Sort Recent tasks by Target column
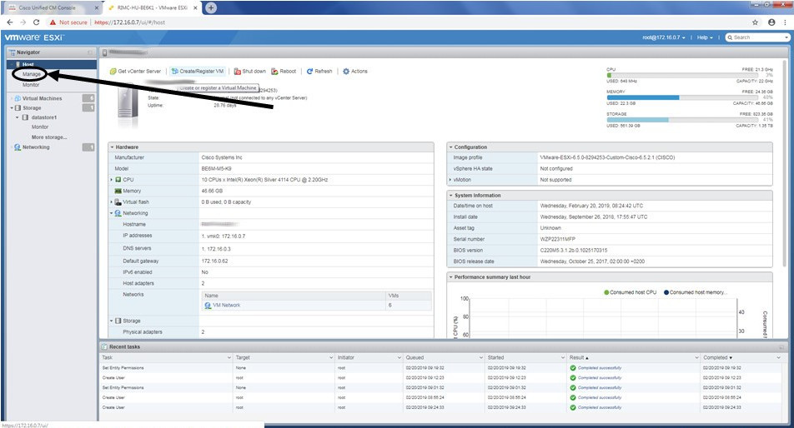Screen dimensions: 794x428 [x=243, y=357]
